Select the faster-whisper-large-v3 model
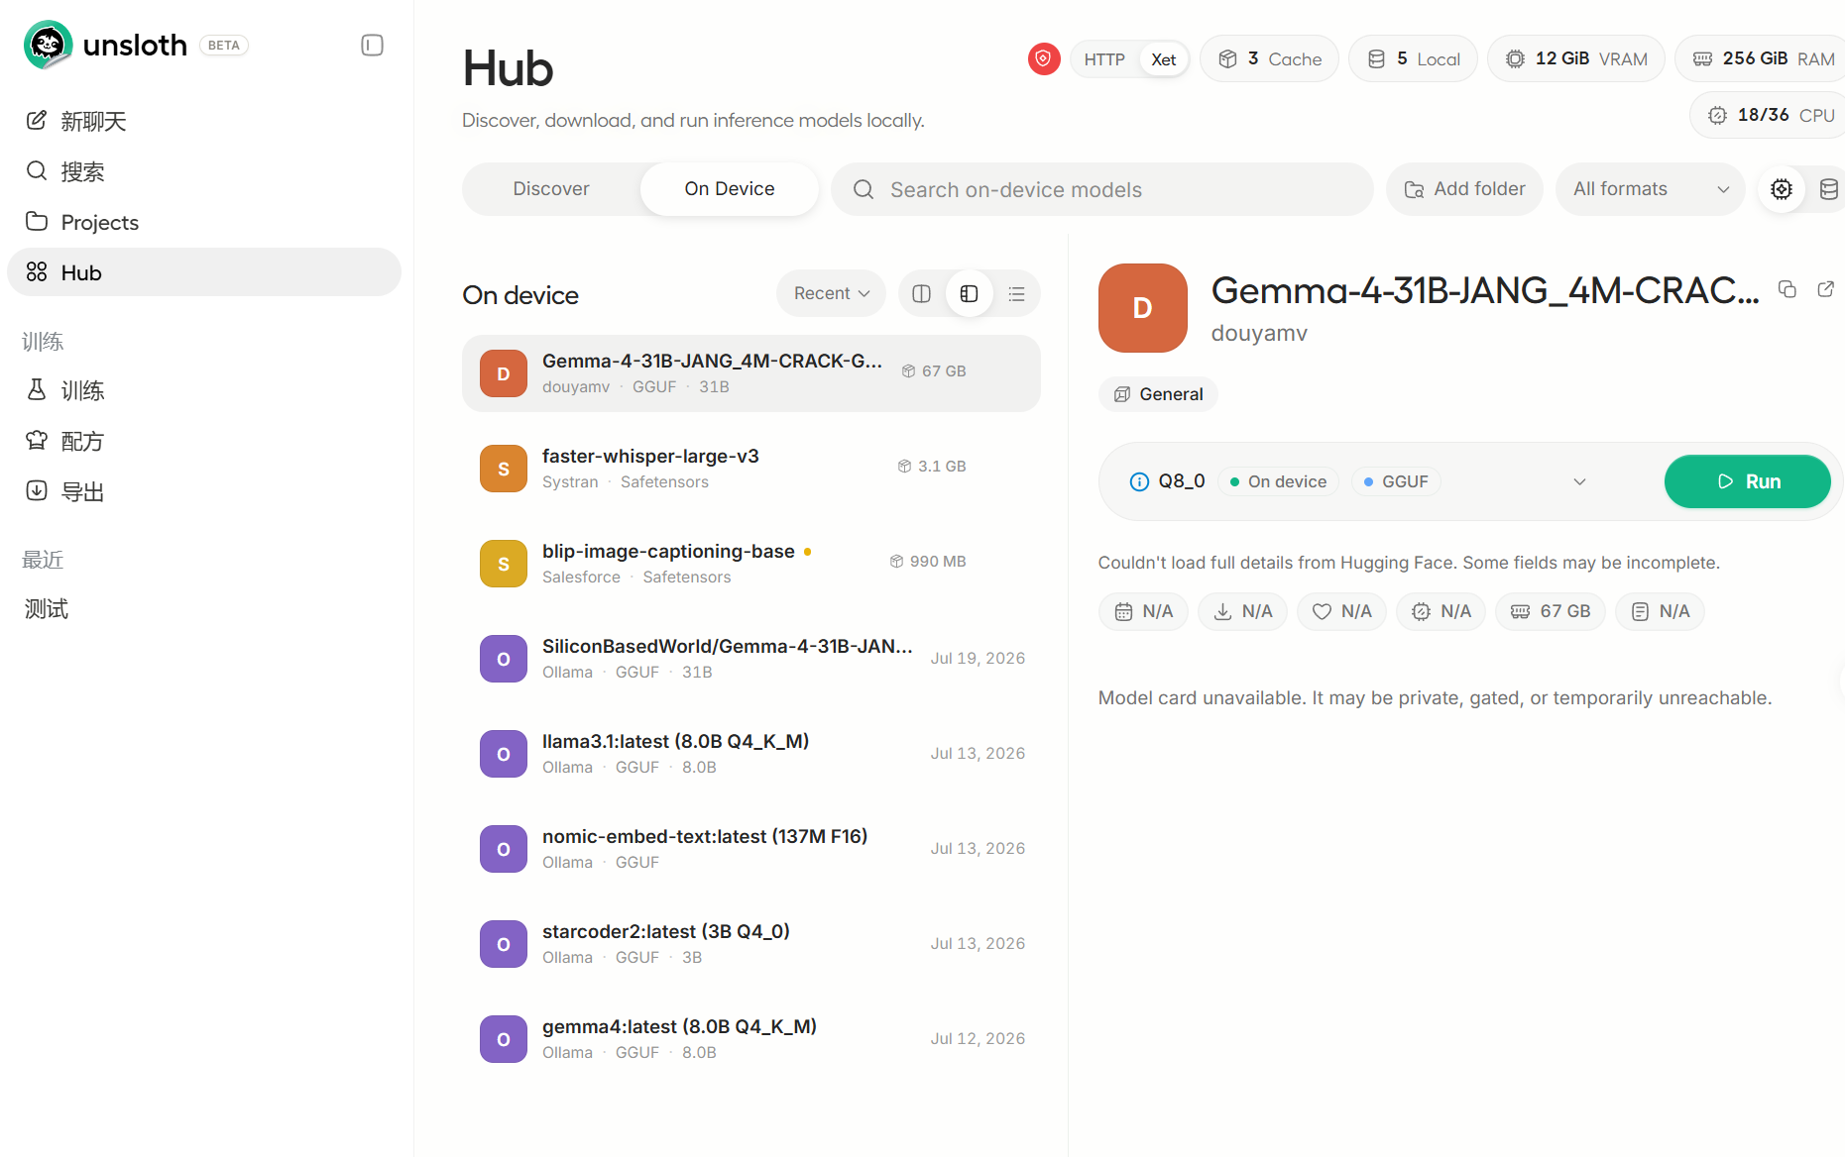The height and width of the screenshot is (1157, 1845). (750, 469)
